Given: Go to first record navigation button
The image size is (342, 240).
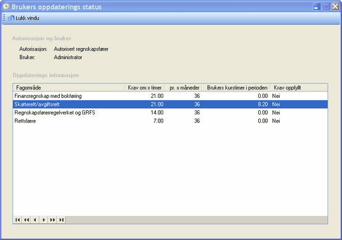Looking at the screenshot, I should point(17,220).
